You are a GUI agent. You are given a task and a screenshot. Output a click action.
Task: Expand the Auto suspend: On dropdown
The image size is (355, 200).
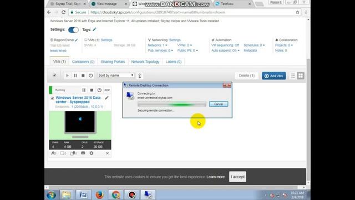coord(225,51)
